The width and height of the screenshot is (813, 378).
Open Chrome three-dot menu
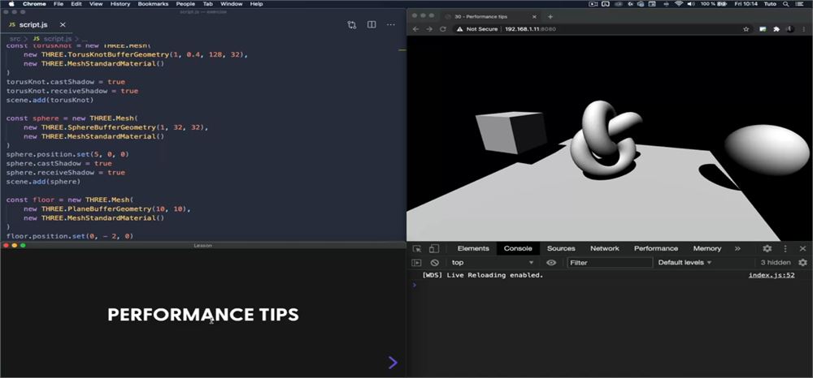804,29
